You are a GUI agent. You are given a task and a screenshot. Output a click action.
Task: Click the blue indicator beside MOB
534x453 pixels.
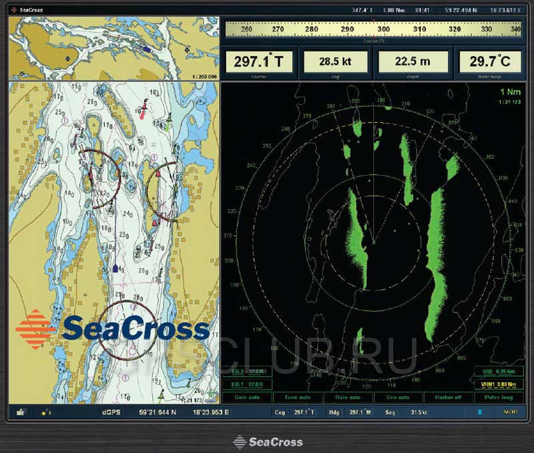point(480,412)
